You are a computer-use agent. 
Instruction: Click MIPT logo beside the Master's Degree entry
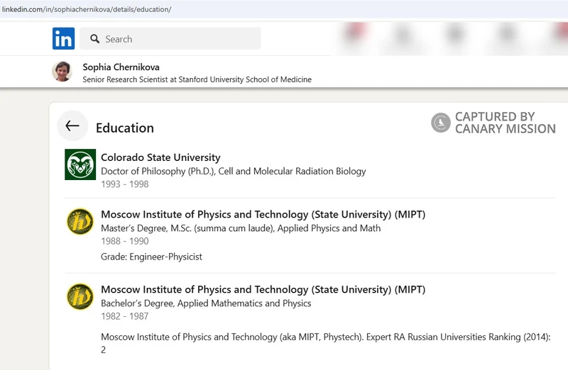pyautogui.click(x=80, y=221)
